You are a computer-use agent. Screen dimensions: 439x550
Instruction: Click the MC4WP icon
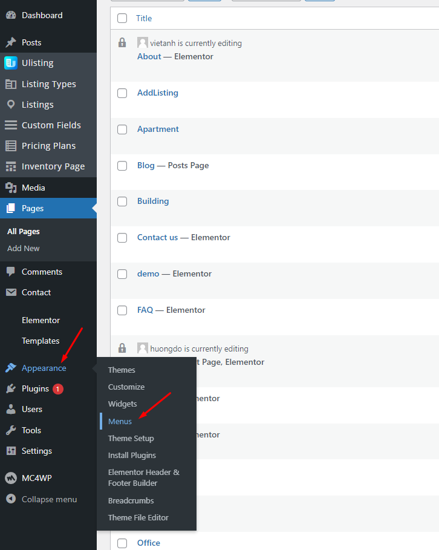(10, 478)
